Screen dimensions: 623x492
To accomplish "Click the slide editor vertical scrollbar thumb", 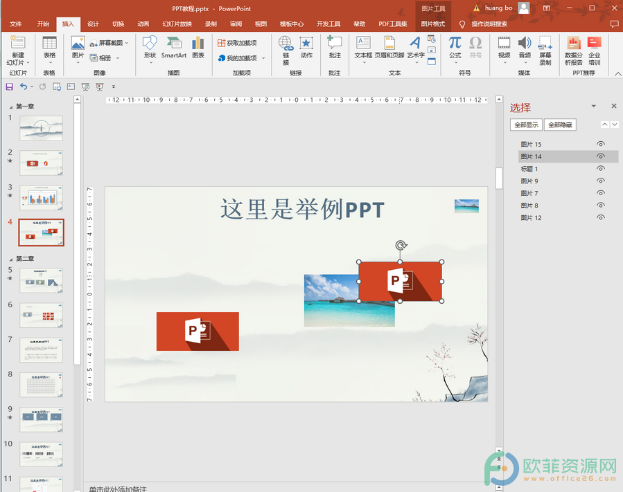I will [499, 178].
